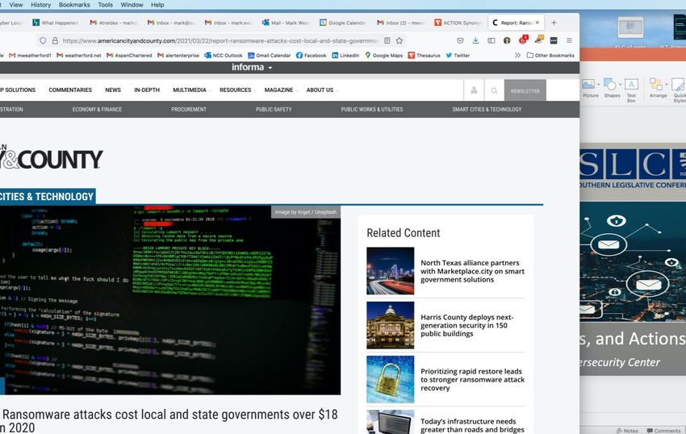This screenshot has width=686, height=434.
Task: Open the Firefox hamburger menu
Action: (569, 40)
